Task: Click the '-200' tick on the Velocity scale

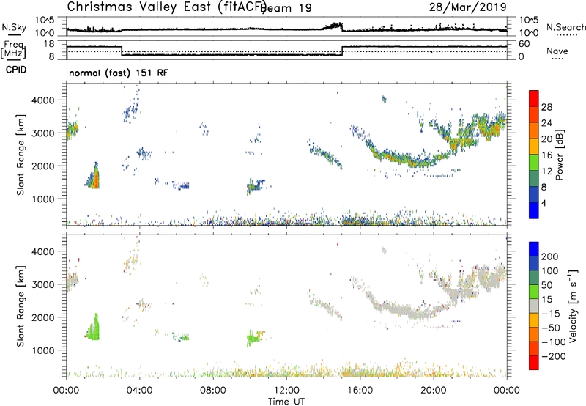Action: tap(554, 356)
